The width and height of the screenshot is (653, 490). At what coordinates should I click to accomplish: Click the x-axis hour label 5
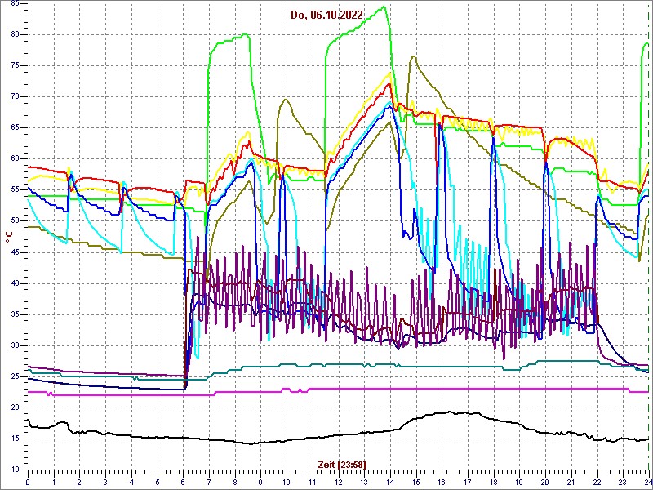pyautogui.click(x=157, y=482)
